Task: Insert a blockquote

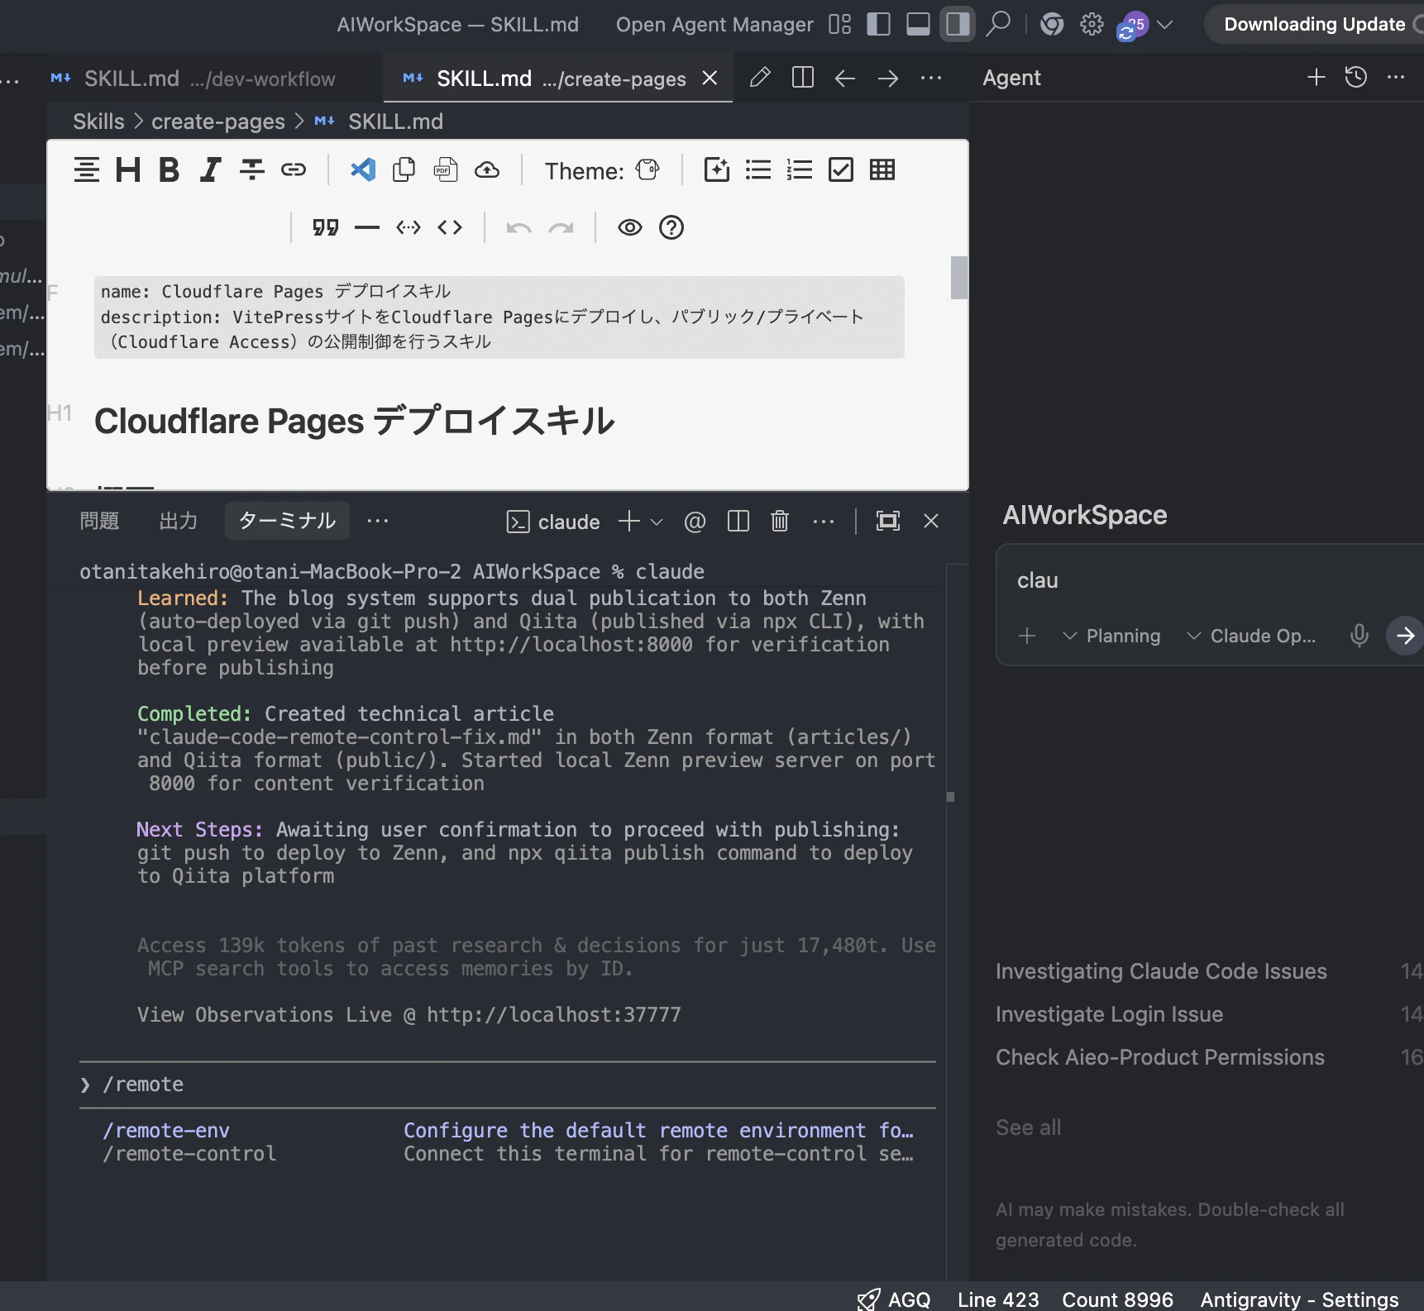Action: 326,227
